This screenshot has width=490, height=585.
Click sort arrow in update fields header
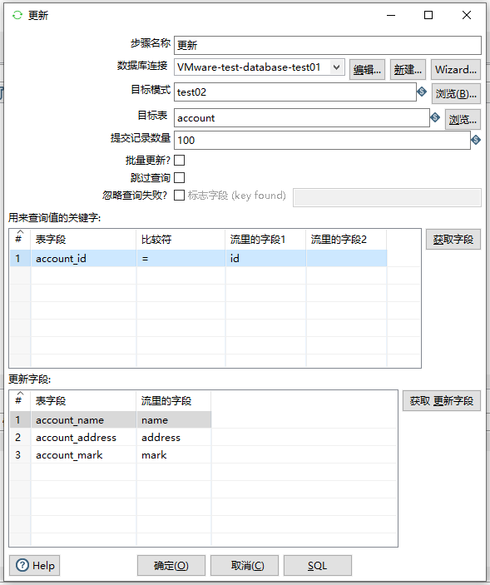(20, 393)
